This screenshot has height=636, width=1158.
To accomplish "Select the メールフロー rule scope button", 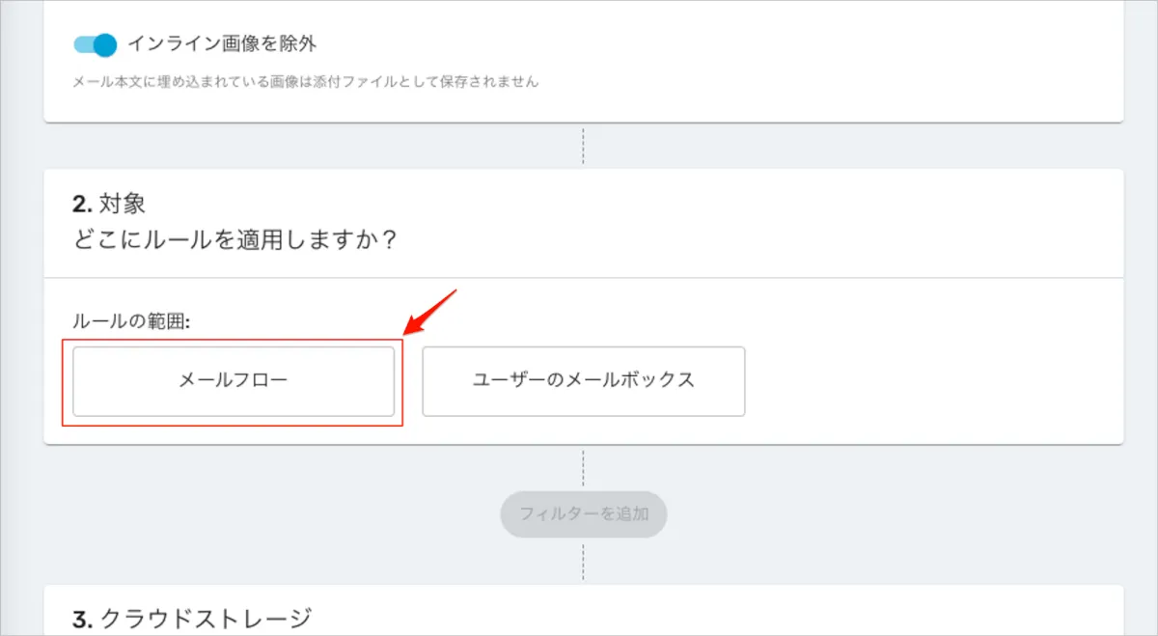I will pos(234,381).
